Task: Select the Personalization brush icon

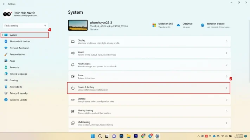Action: pyautogui.click(x=6, y=54)
